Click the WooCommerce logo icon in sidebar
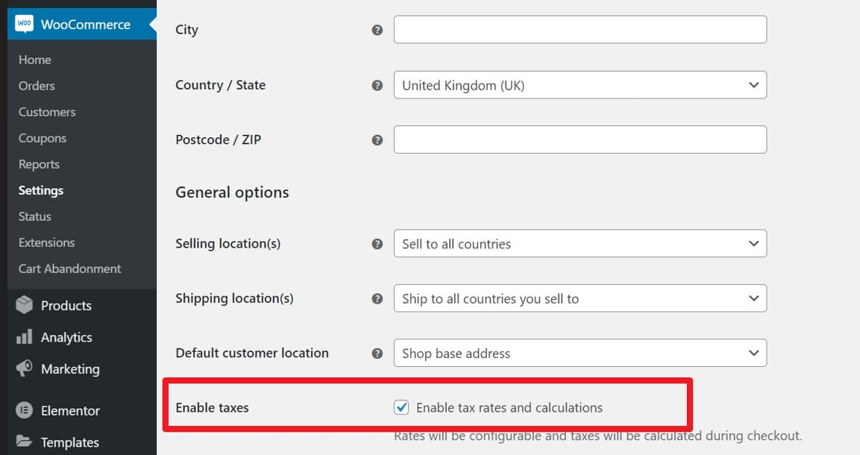Image resolution: width=860 pixels, height=455 pixels. (x=24, y=24)
